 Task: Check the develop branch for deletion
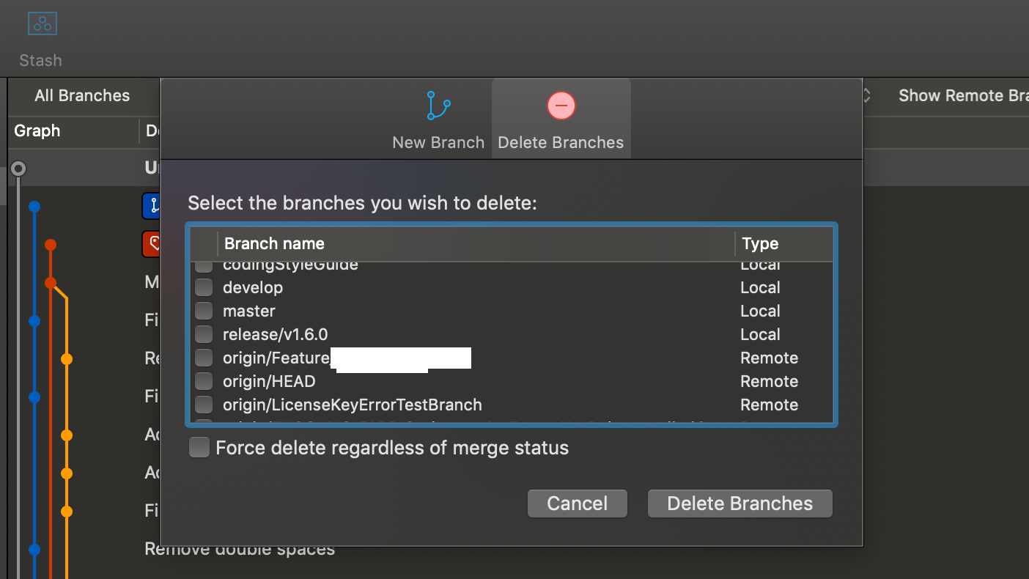[203, 287]
